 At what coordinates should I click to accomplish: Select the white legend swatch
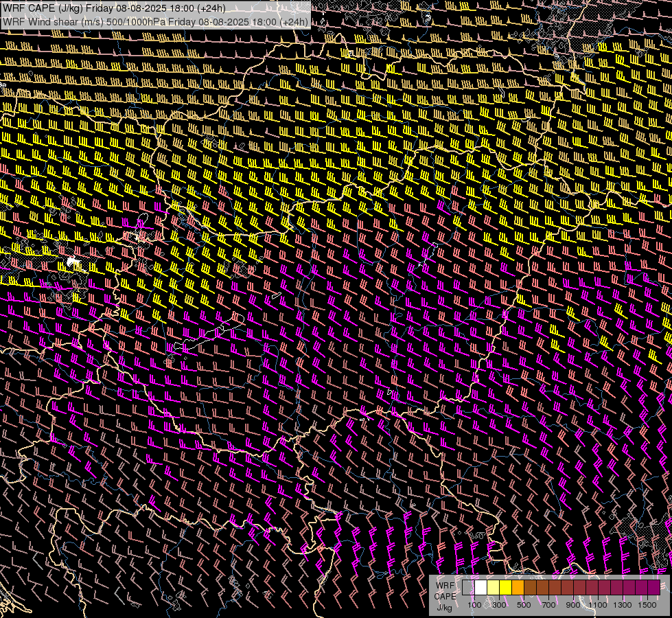pyautogui.click(x=481, y=587)
